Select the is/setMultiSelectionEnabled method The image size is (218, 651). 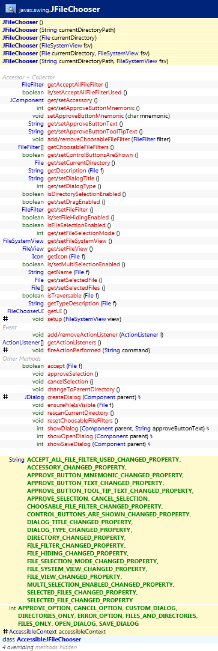(86, 264)
